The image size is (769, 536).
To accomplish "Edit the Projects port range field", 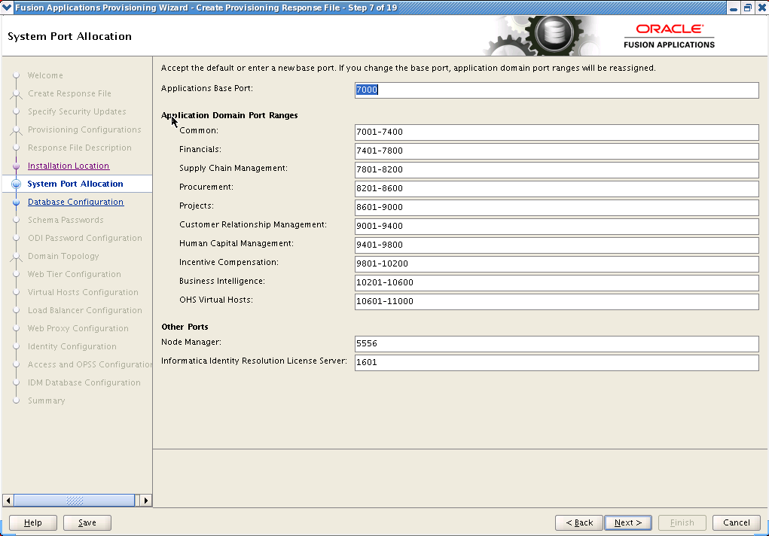I will coord(557,207).
